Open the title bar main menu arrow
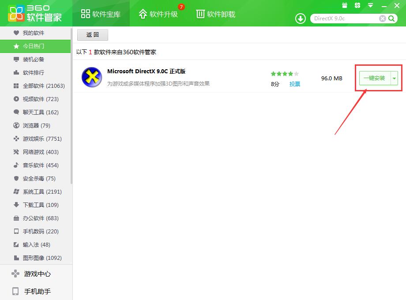This screenshot has width=406, height=300. point(371,5)
